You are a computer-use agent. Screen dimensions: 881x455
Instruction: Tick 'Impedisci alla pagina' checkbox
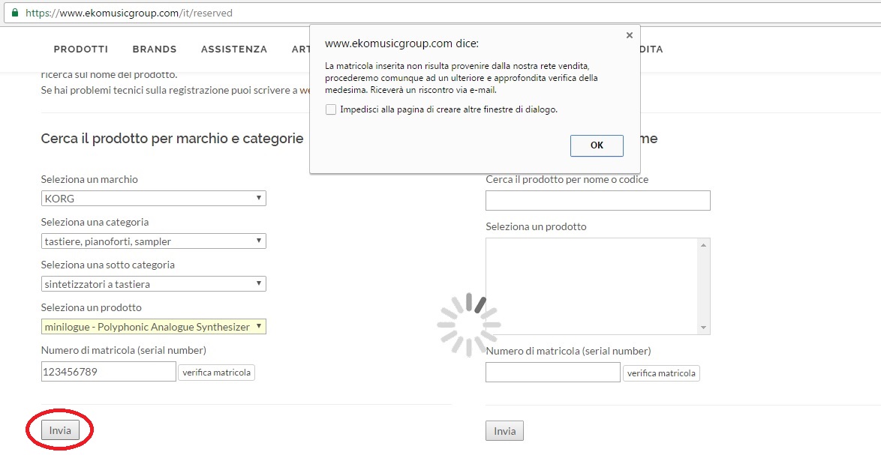(330, 109)
